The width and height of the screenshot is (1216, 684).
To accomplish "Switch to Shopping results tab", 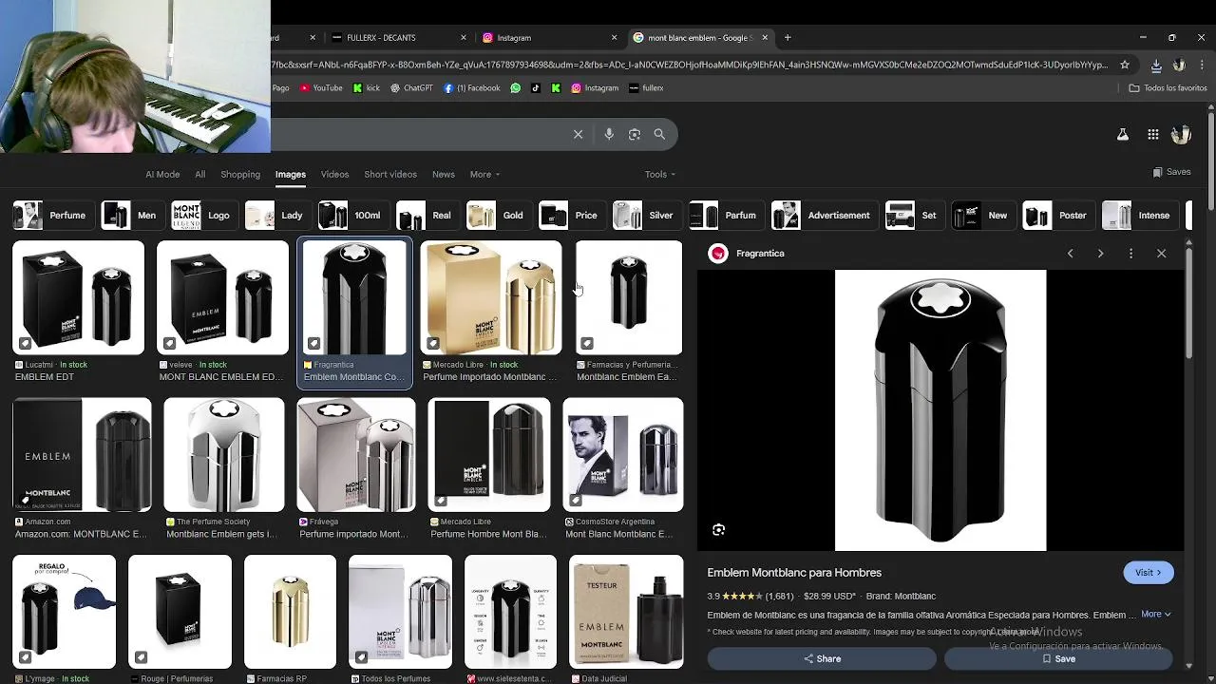I will pyautogui.click(x=240, y=174).
